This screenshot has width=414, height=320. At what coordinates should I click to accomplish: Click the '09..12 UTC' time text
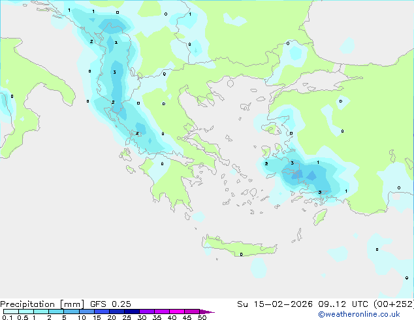coord(343,304)
